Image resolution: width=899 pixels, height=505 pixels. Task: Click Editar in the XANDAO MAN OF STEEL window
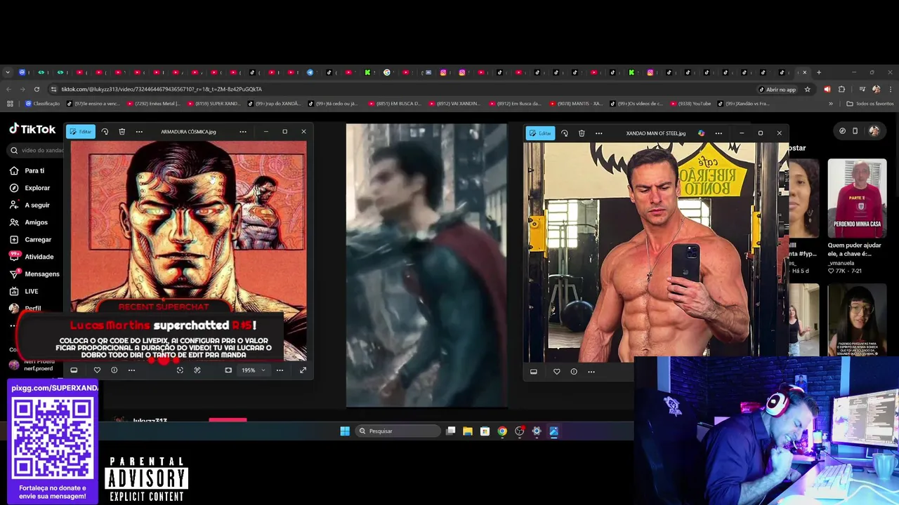(x=540, y=133)
